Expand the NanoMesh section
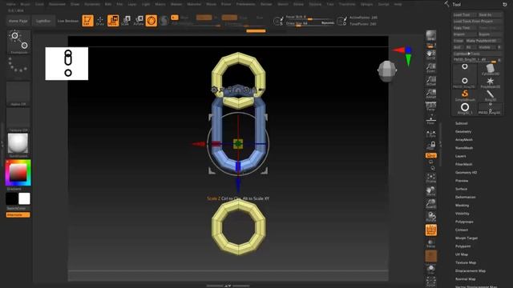The width and height of the screenshot is (513, 288). tap(464, 148)
